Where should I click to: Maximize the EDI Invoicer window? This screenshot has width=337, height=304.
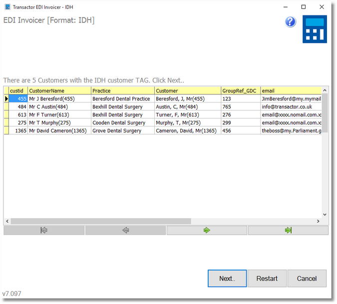(x=303, y=7)
